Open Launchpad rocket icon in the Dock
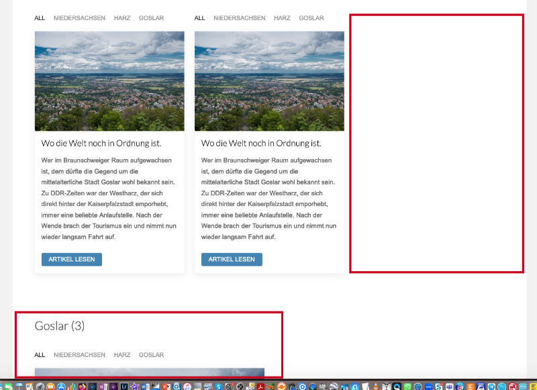Image resolution: width=537 pixels, height=390 pixels. (40, 387)
